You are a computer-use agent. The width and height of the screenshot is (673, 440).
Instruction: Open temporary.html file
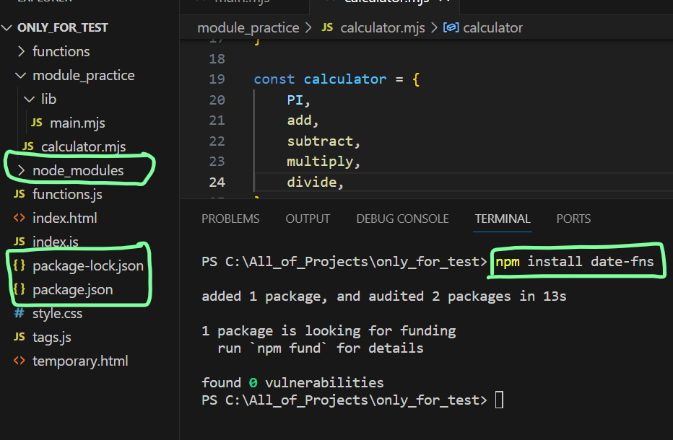[80, 361]
